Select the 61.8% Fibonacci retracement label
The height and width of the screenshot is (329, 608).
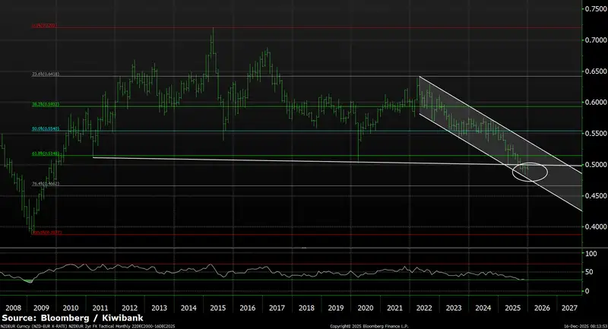tap(45, 154)
